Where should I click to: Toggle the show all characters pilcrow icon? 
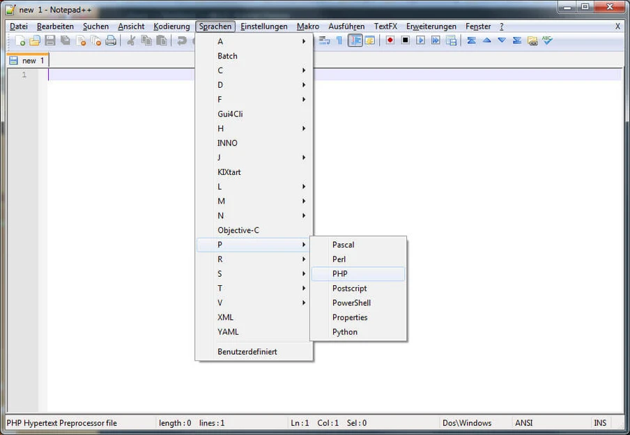339,40
